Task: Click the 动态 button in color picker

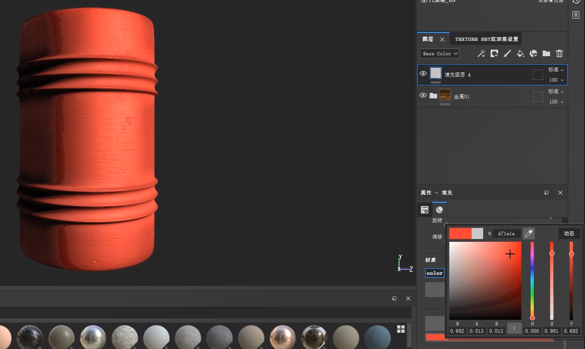Action: [x=569, y=233]
